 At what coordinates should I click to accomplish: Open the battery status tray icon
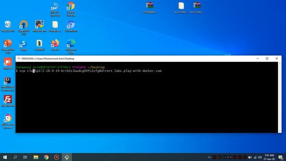coord(250,157)
